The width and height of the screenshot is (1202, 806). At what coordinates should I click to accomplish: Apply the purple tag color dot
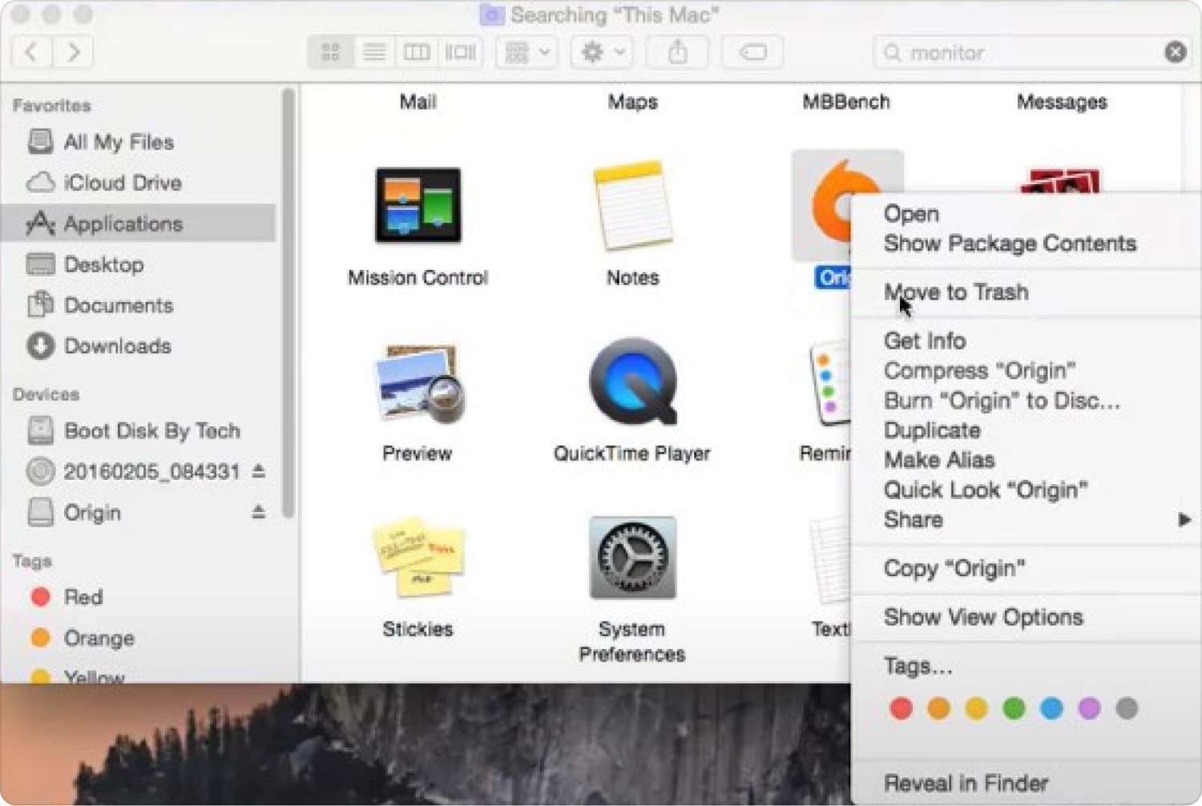point(1089,708)
